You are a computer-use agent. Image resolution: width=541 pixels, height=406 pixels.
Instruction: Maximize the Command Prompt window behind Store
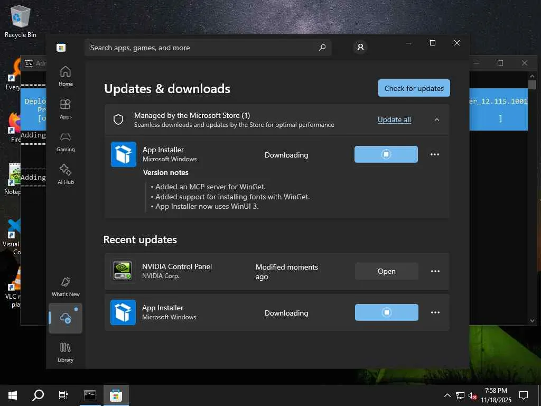pos(500,63)
